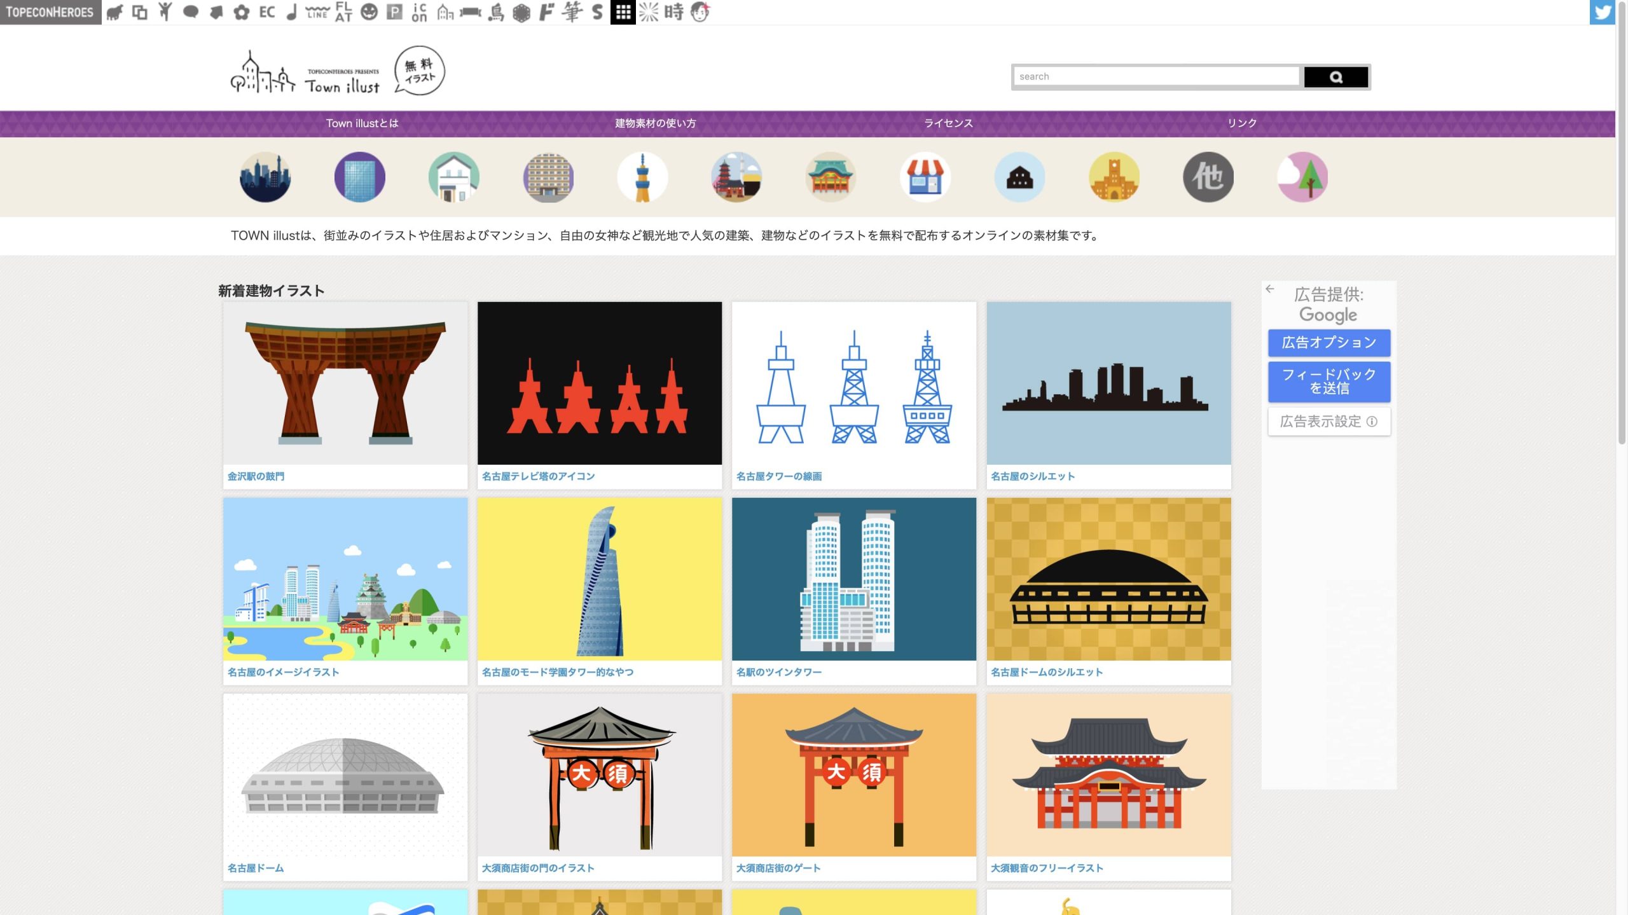Click the pumpkin face icon in top bar

click(369, 12)
